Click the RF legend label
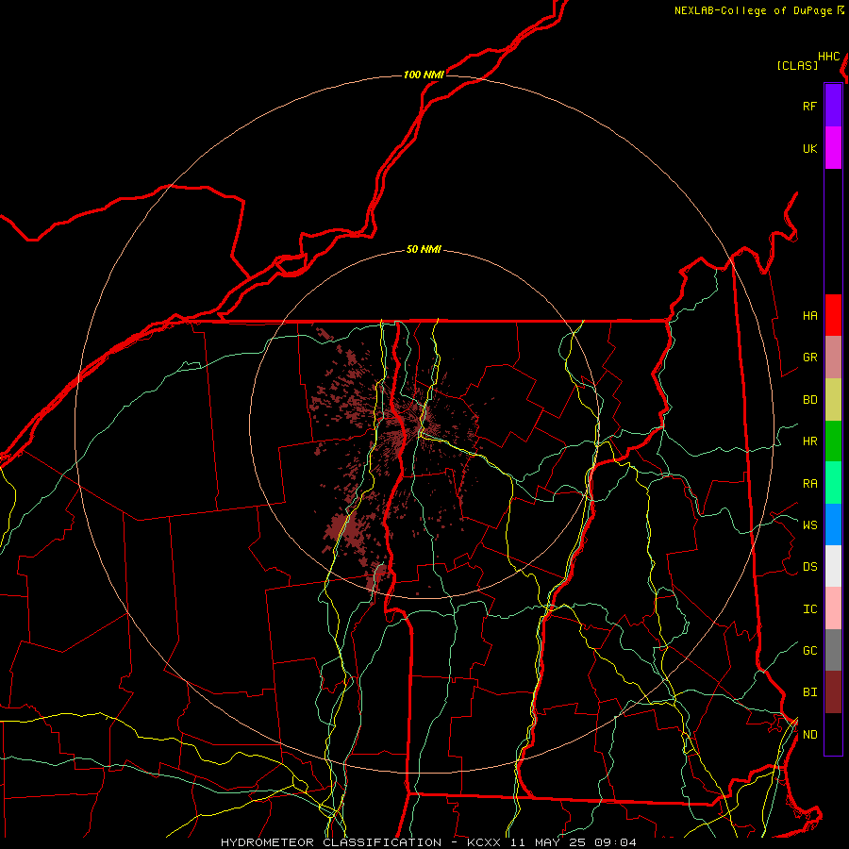Image resolution: width=849 pixels, height=849 pixels. (809, 106)
